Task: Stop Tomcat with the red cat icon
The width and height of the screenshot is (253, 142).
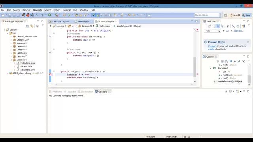Action: [28, 15]
